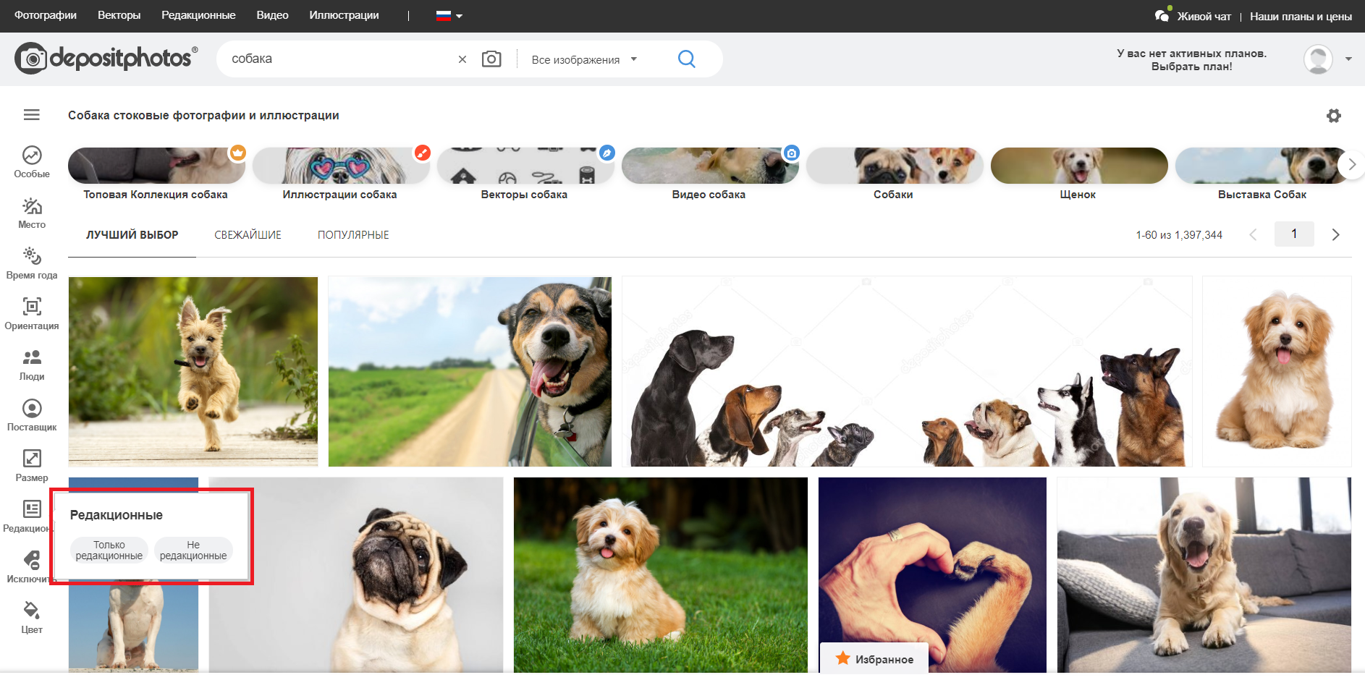
Task: Open the dog in car window photo
Action: [470, 372]
